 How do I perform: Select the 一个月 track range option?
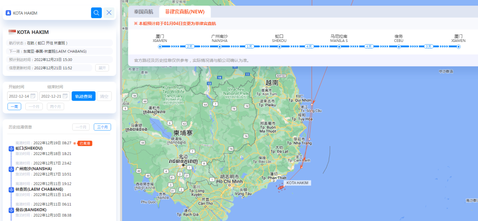coord(34,106)
